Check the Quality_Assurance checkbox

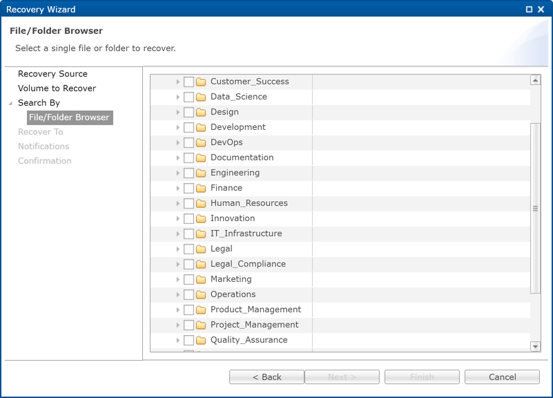(188, 340)
